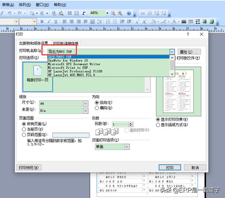Select 页码范围 page range option
This screenshot has height=198, width=225.
(x=35, y=135)
